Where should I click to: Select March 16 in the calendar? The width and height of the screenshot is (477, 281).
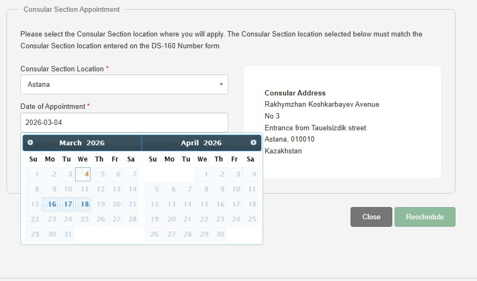point(50,204)
